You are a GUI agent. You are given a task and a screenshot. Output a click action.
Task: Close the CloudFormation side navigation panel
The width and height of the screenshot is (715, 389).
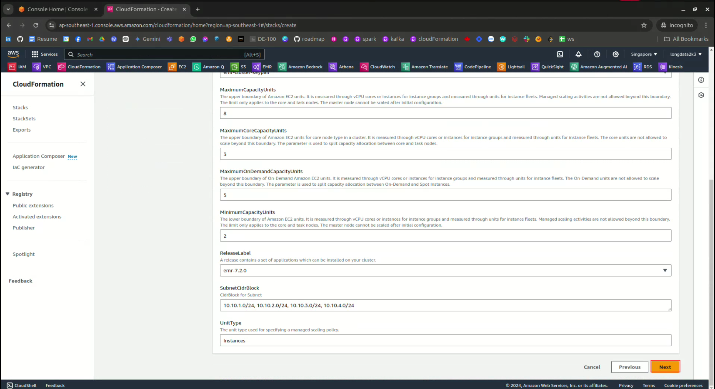coord(83,84)
